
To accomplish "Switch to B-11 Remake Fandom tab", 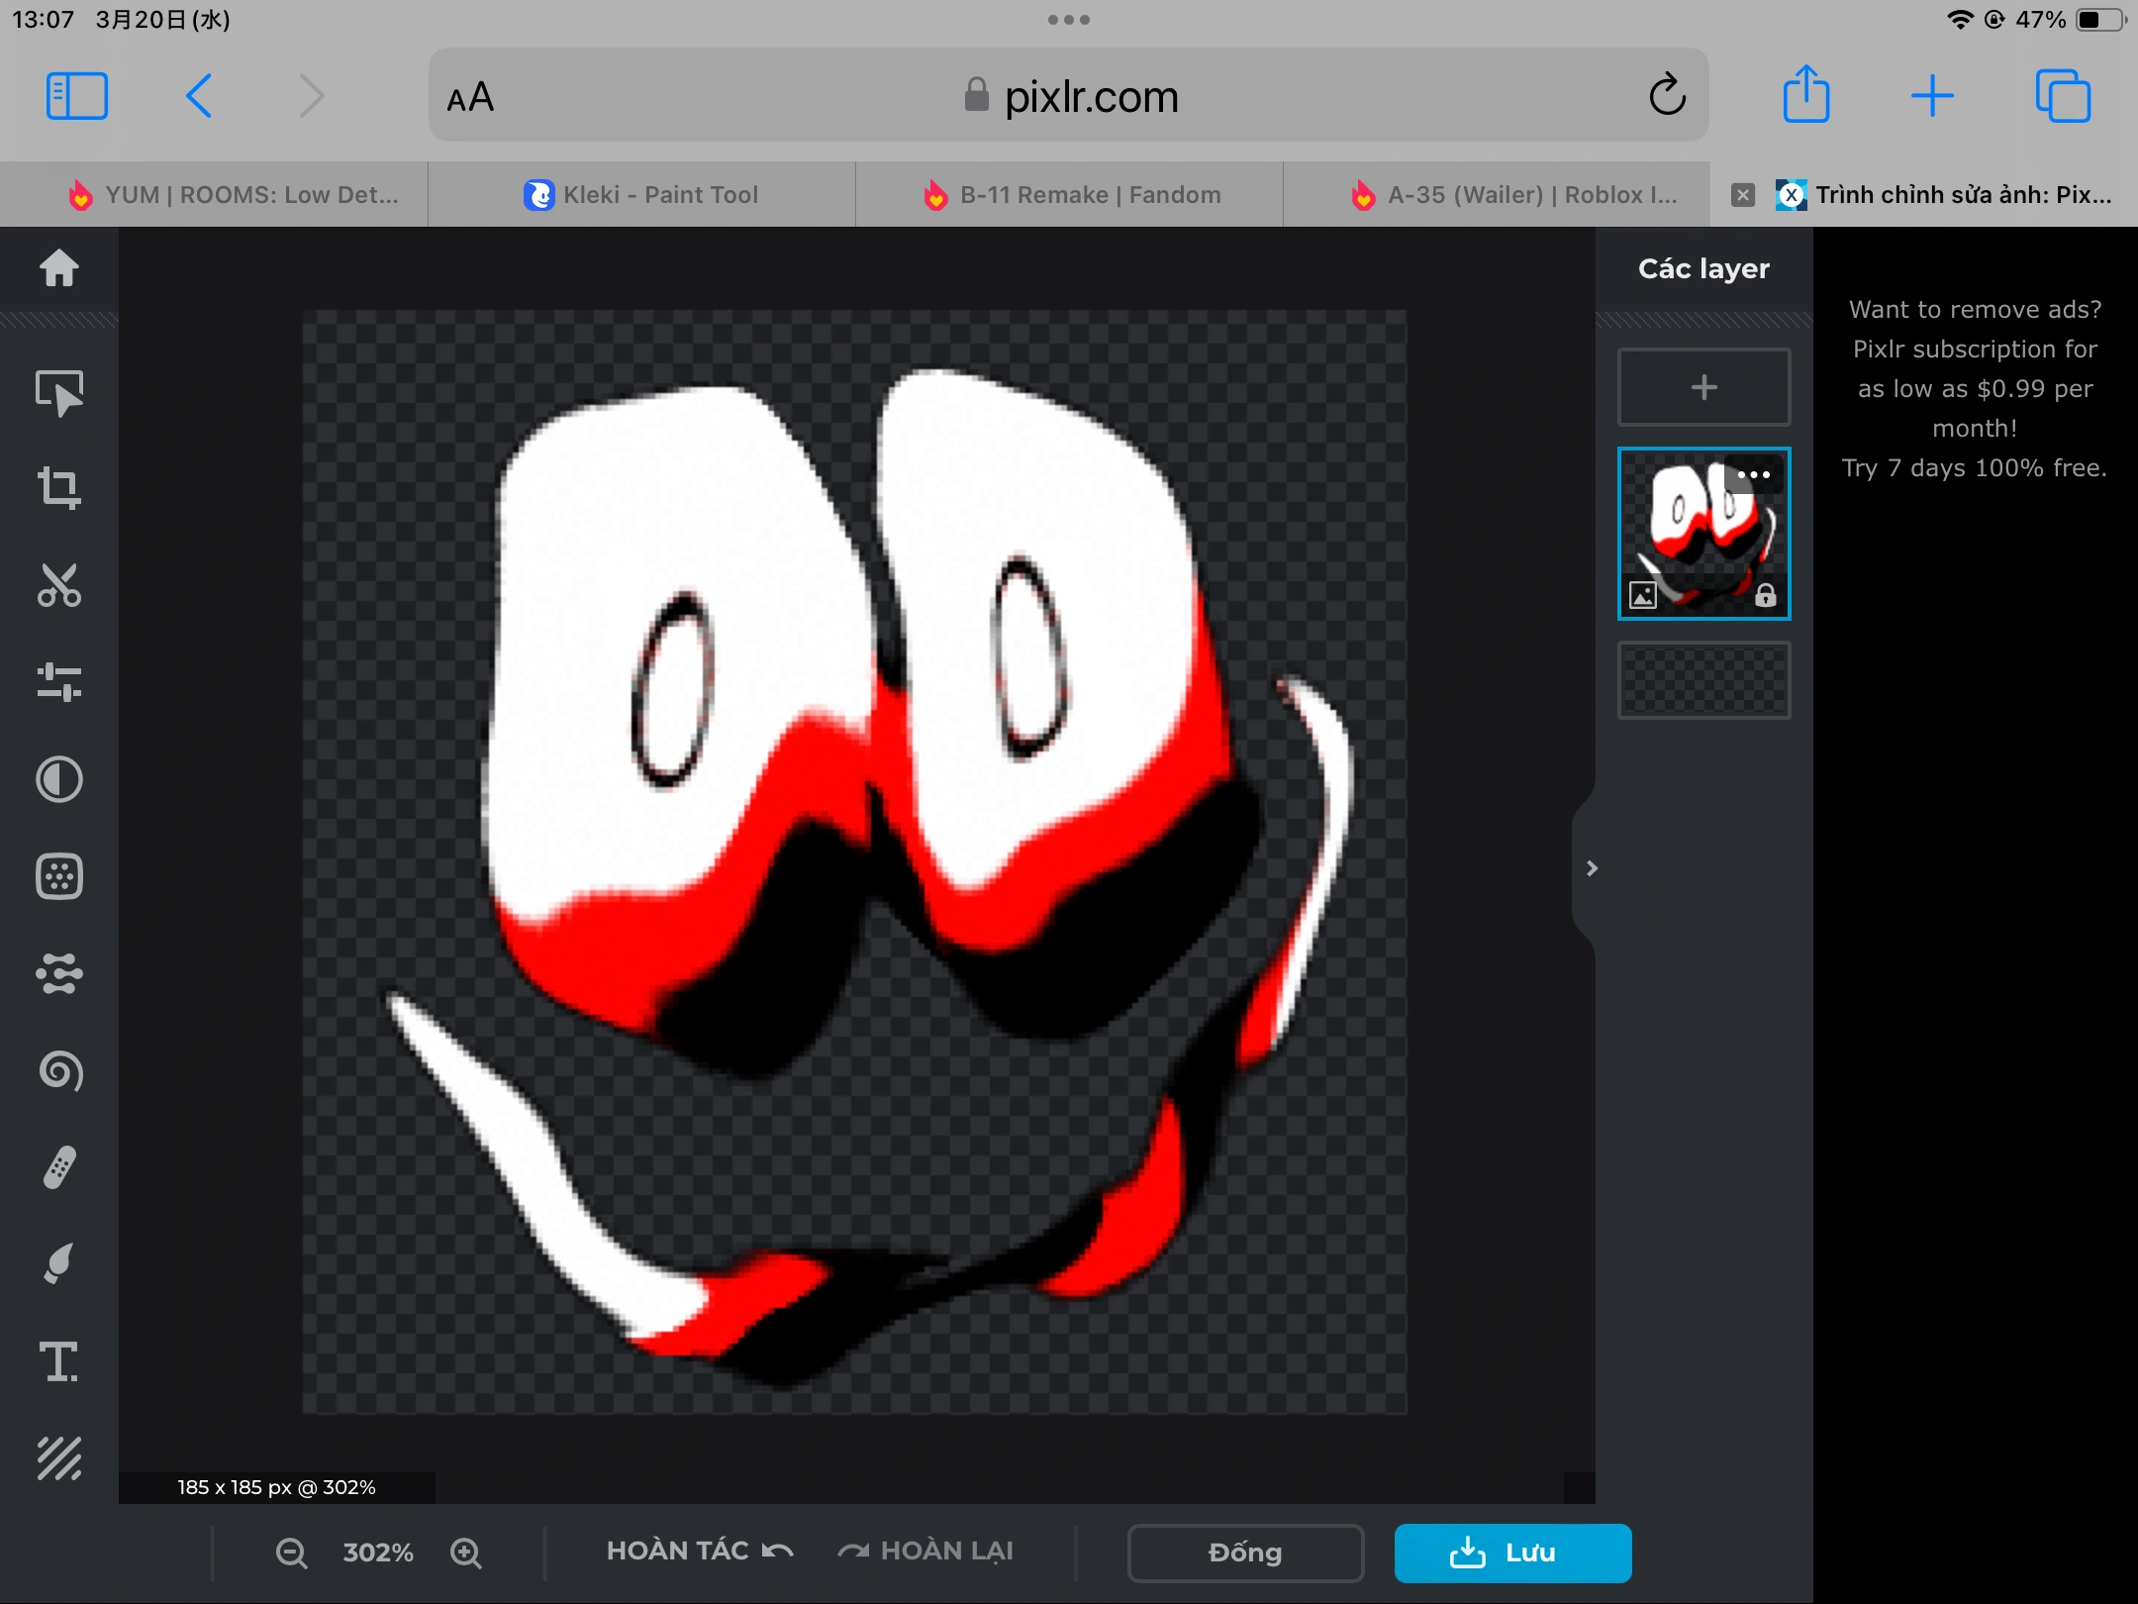I will point(1070,195).
